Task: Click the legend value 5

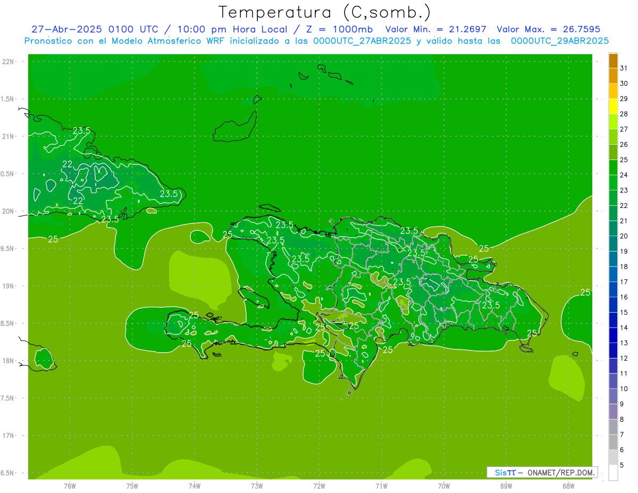Action: [x=622, y=465]
